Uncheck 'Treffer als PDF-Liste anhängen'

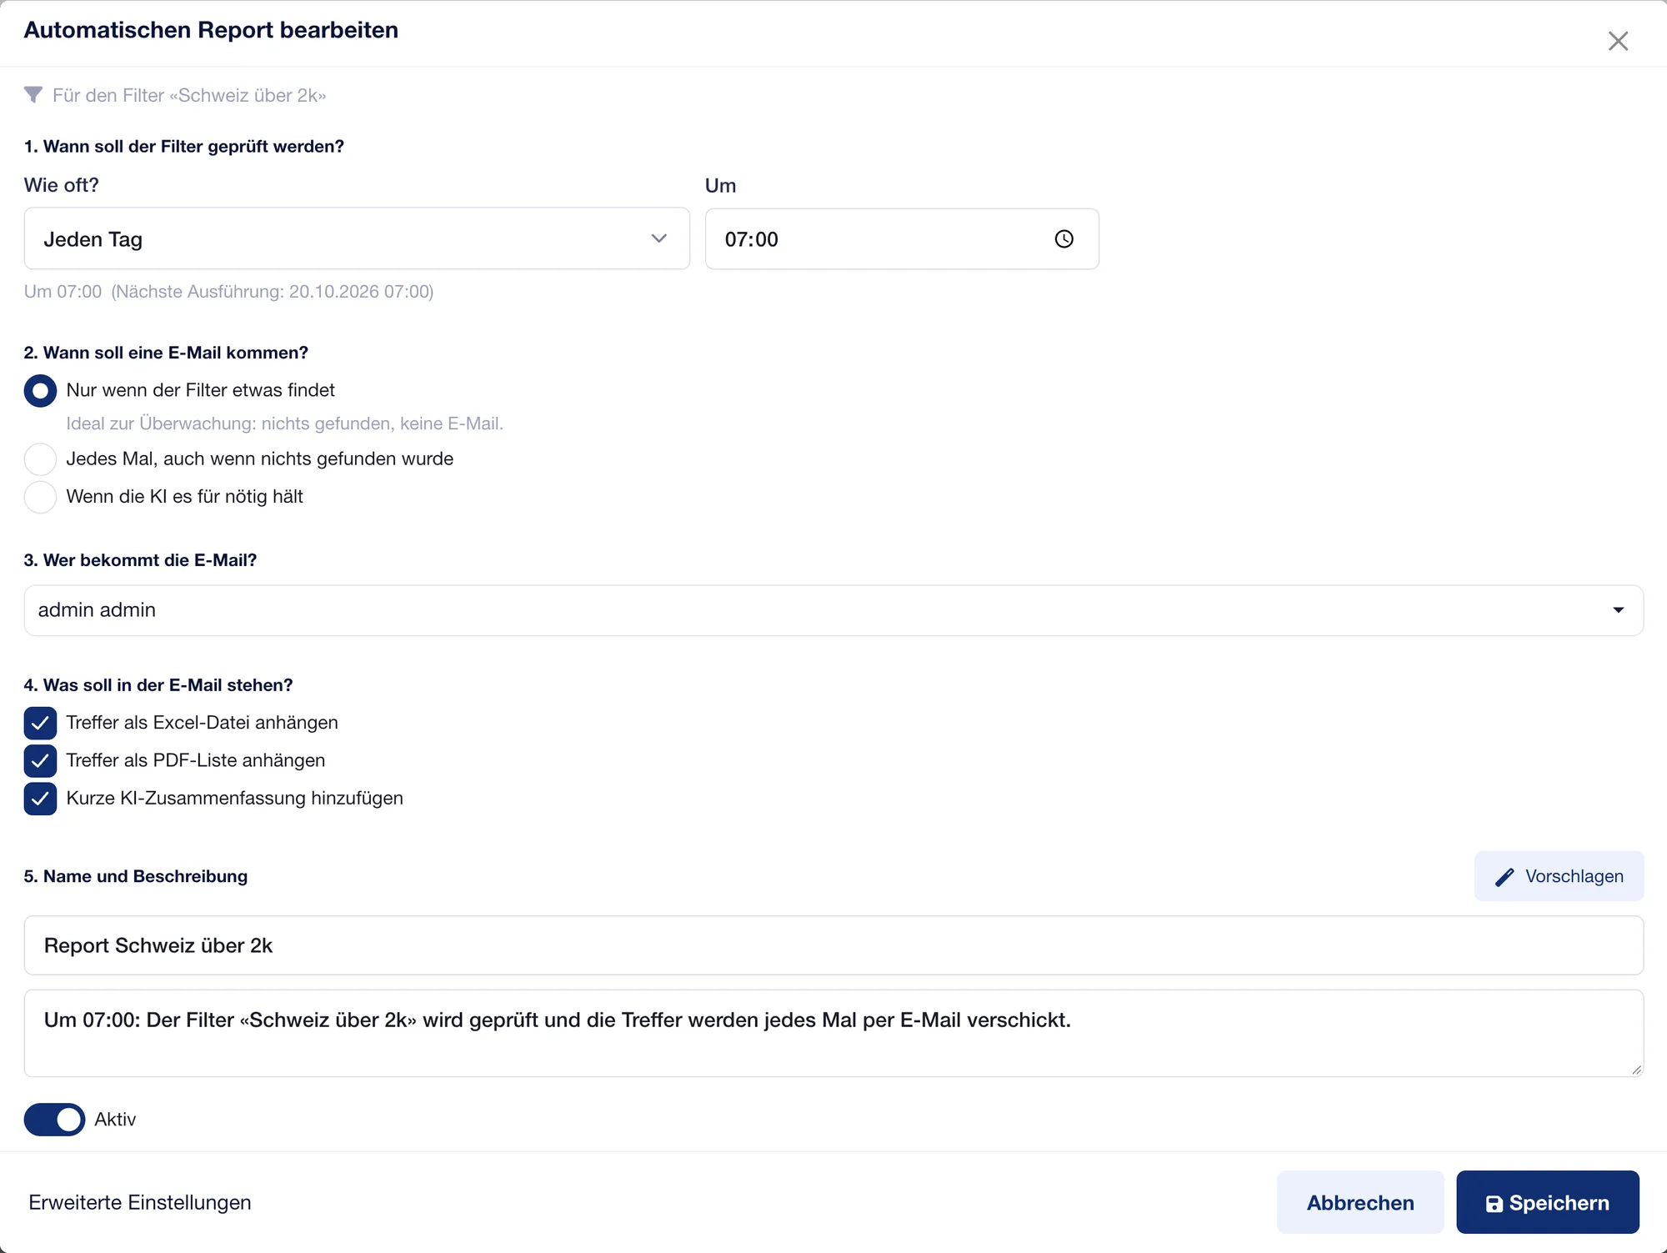pos(40,760)
